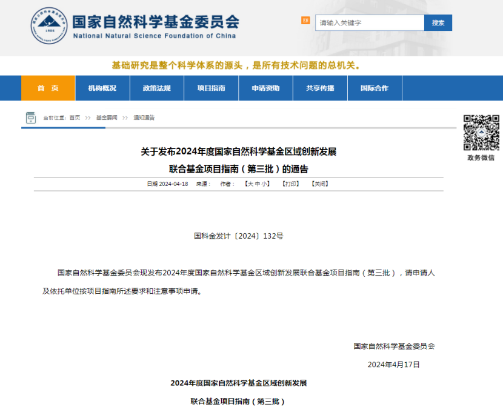Screen dimensions: 503x418
Task: Set font size to 大
Action: coord(250,184)
